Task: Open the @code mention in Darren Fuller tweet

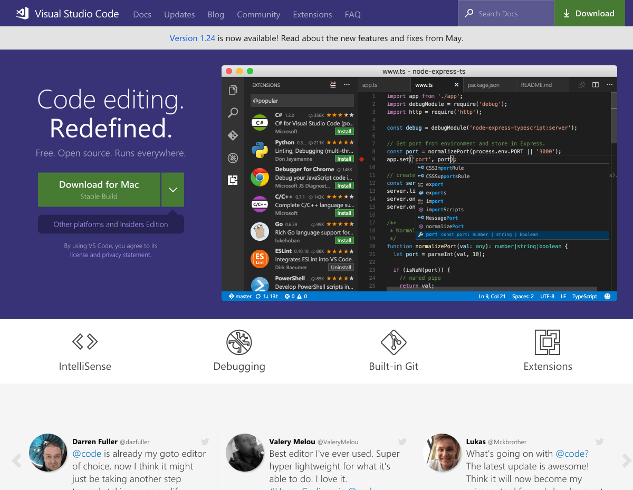Action: tap(87, 454)
